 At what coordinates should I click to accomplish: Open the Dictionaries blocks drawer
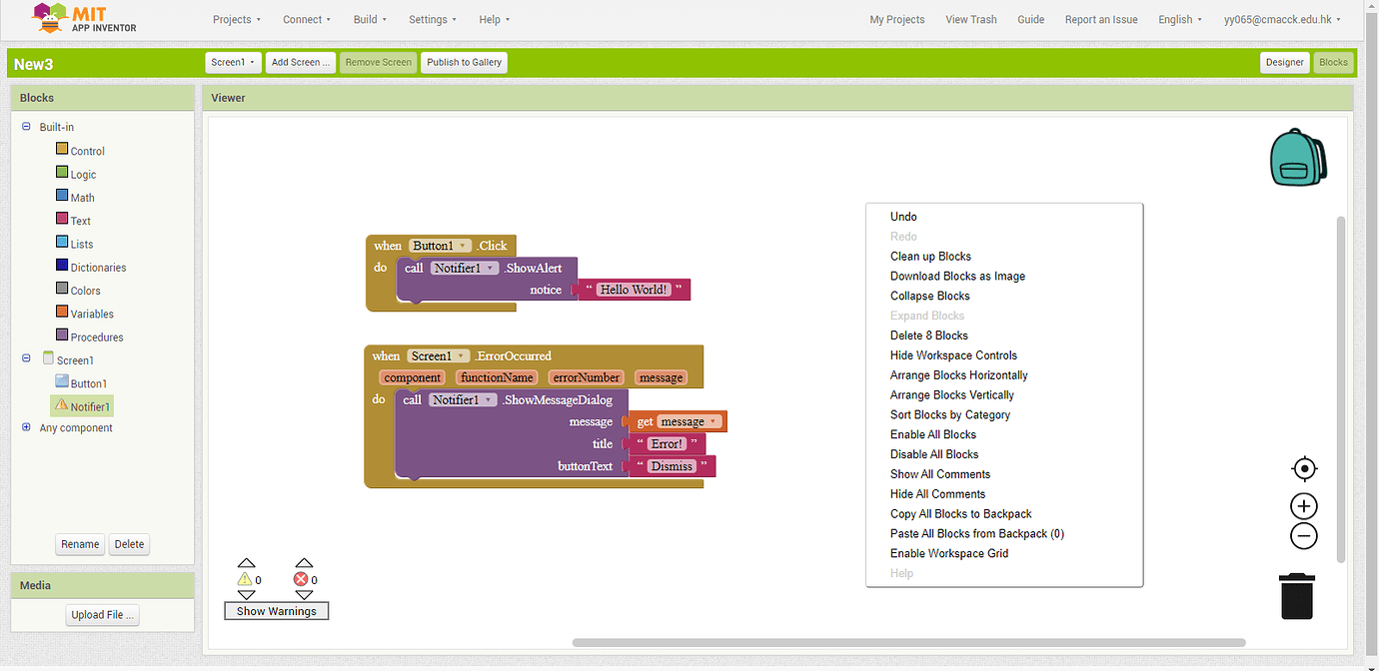point(99,267)
